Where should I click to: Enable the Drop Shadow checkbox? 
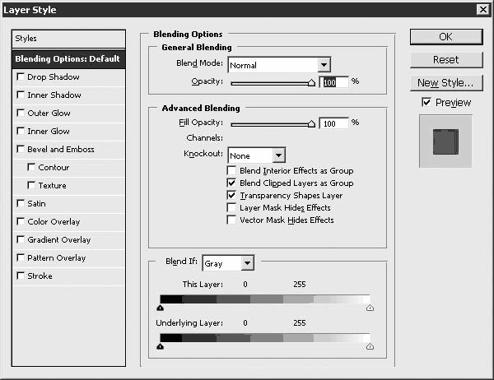pyautogui.click(x=21, y=76)
